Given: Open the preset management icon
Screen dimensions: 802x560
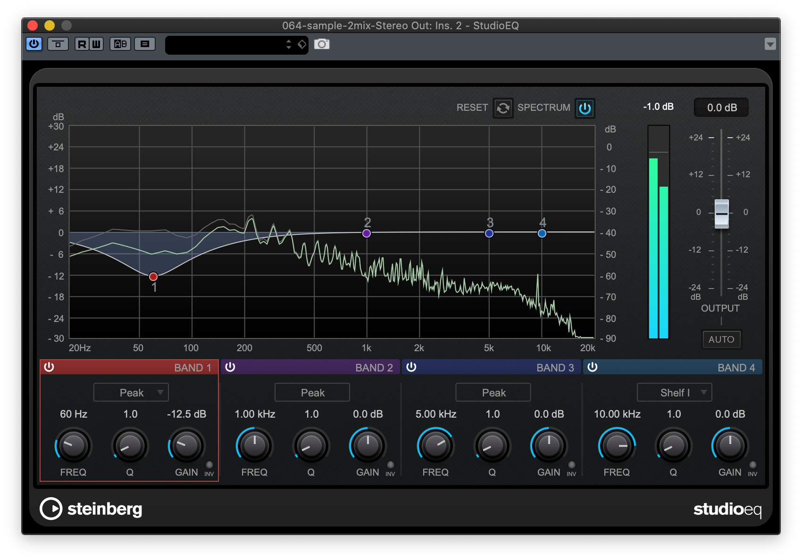Looking at the screenshot, I should (145, 44).
